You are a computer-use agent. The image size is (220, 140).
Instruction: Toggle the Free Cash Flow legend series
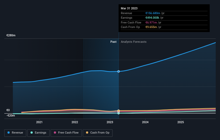(66, 133)
